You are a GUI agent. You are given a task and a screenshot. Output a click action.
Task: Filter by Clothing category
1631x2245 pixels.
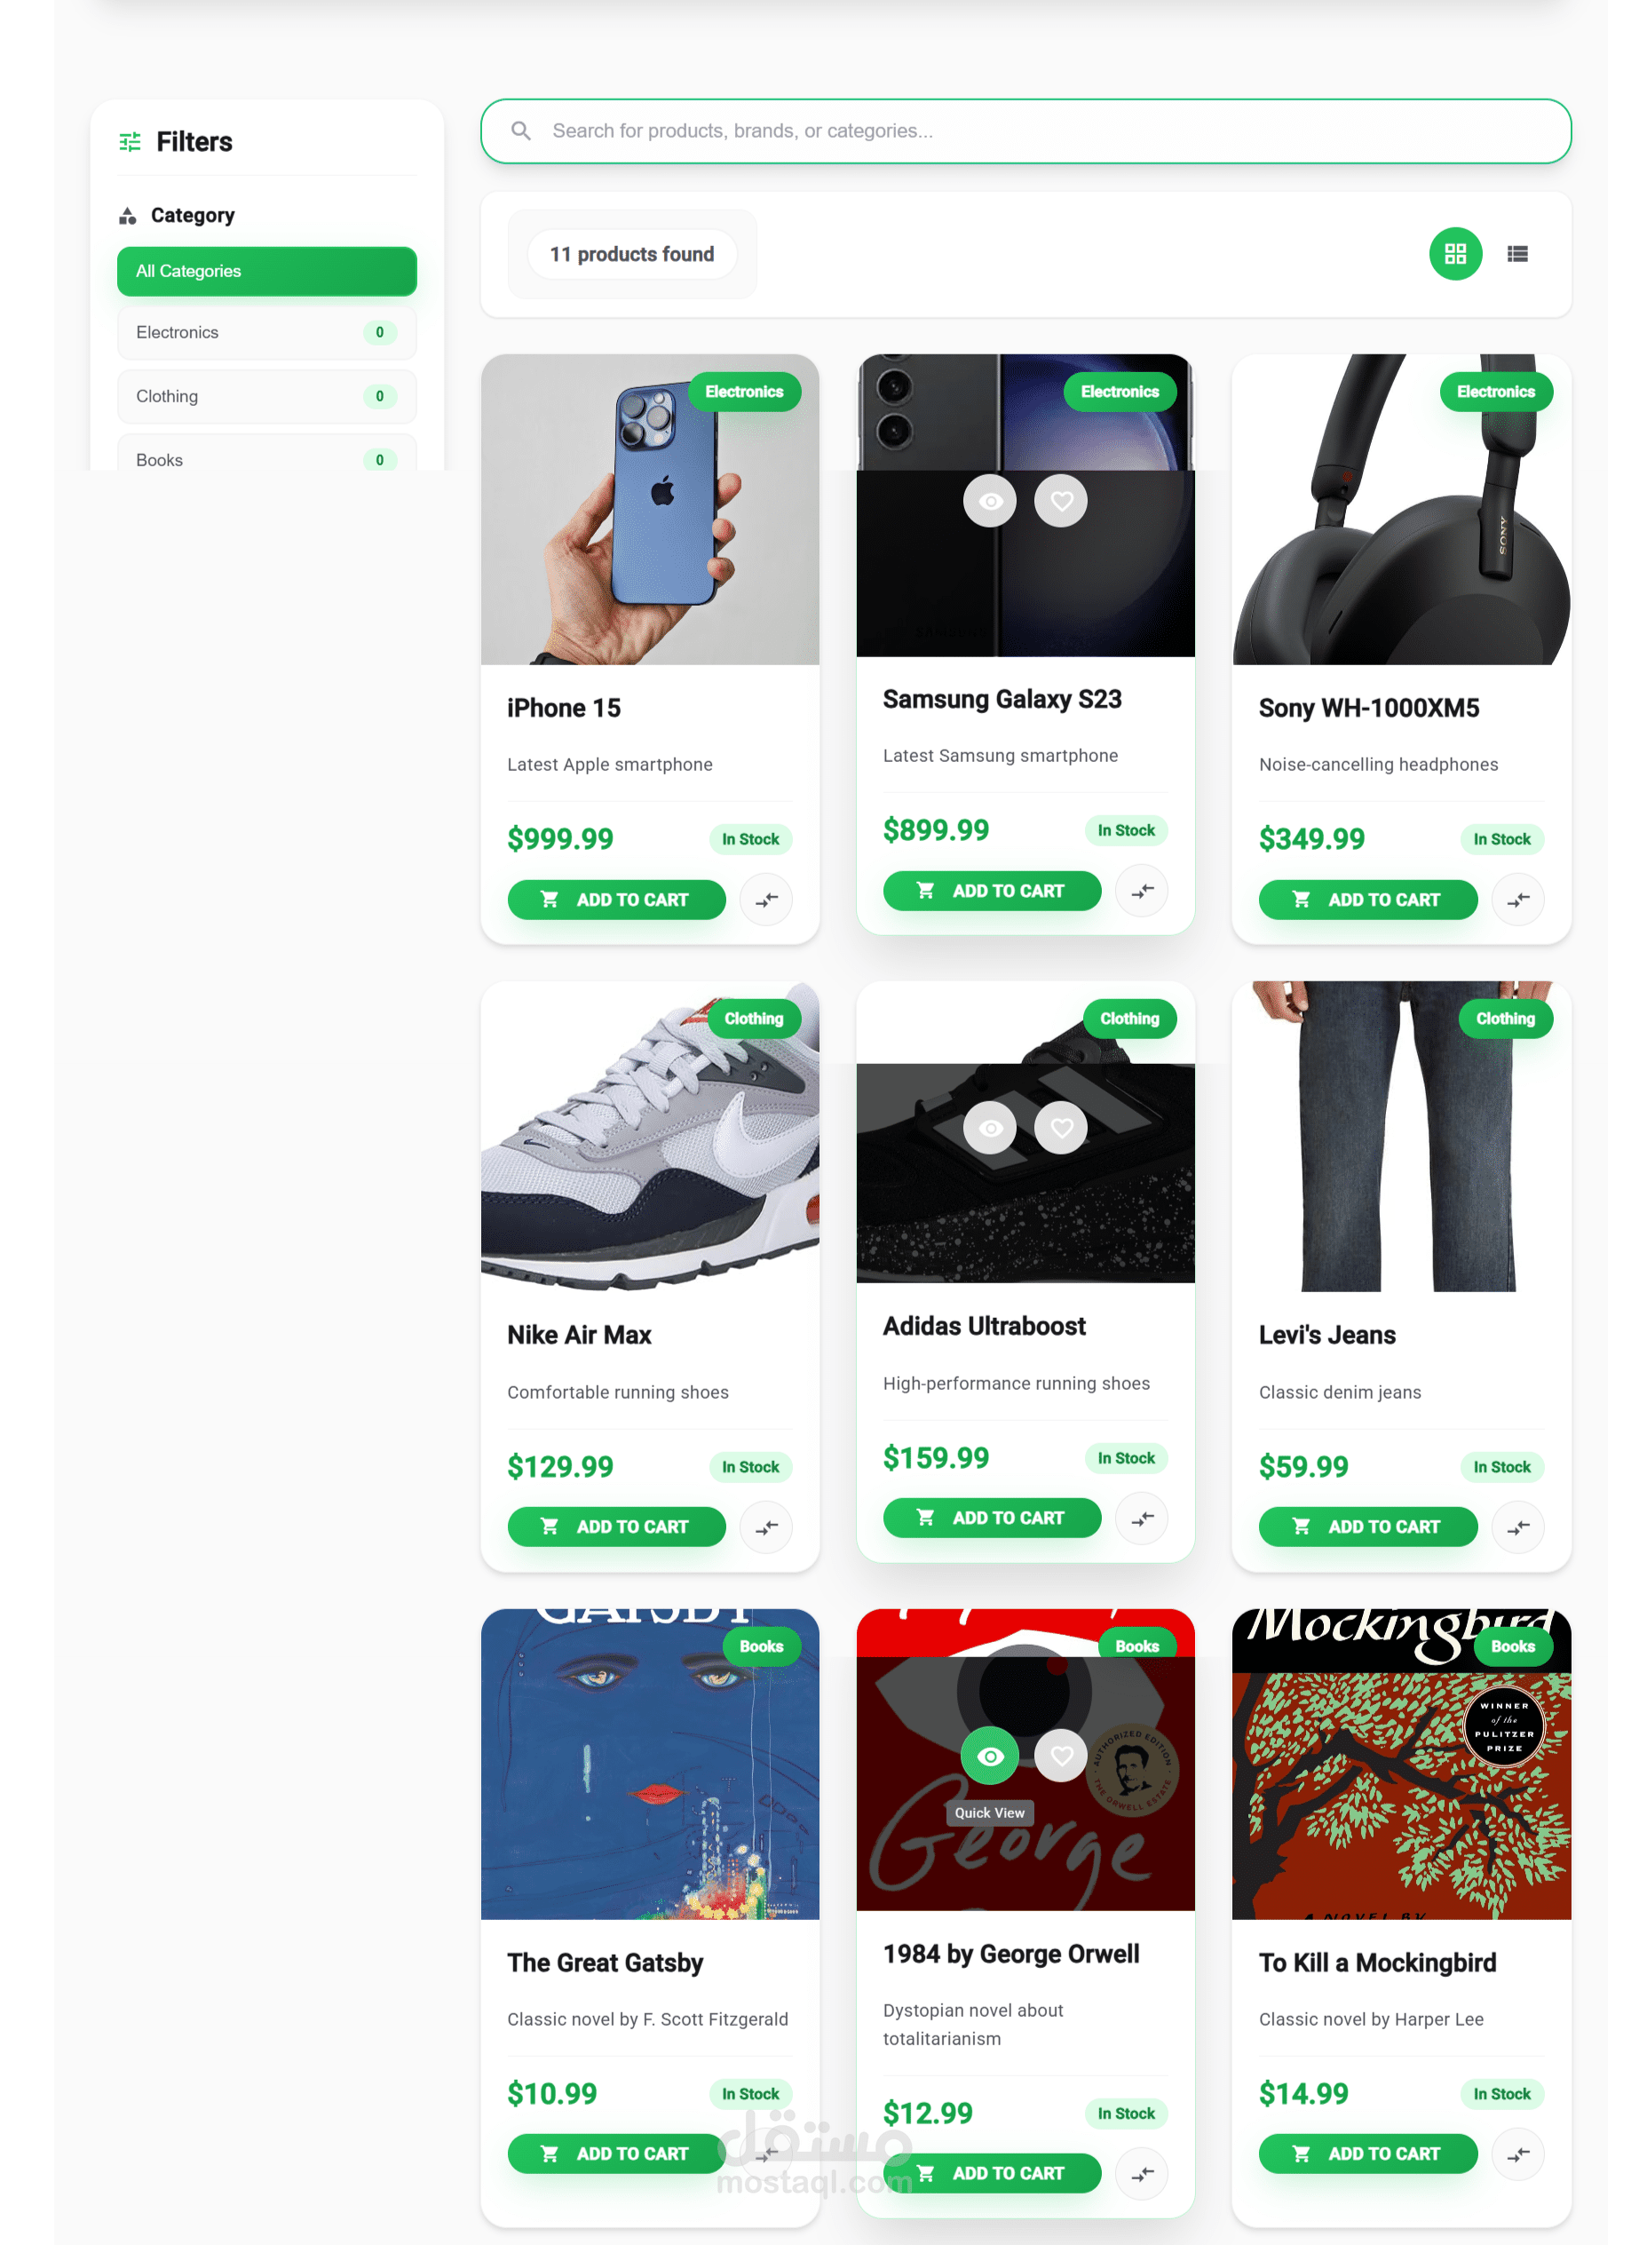(x=266, y=396)
